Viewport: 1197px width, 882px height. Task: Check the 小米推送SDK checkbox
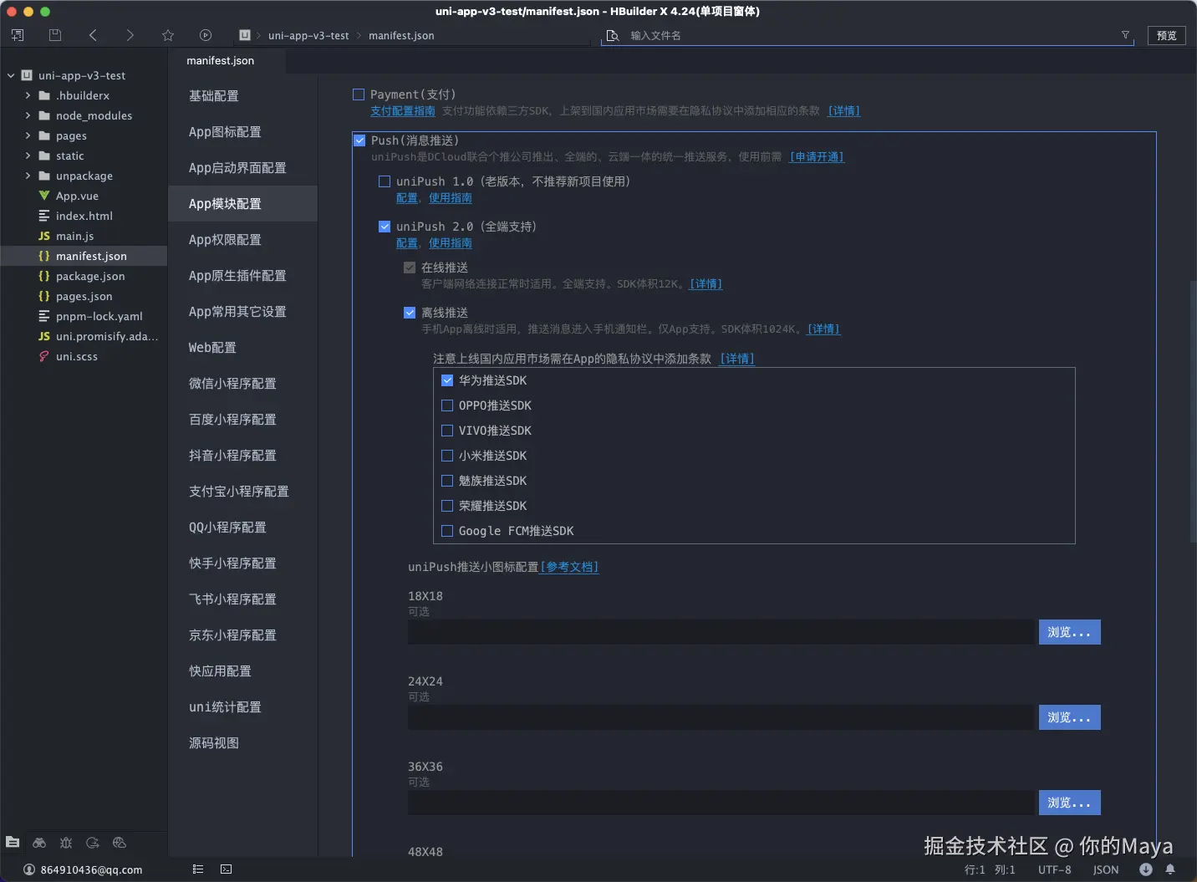447,456
